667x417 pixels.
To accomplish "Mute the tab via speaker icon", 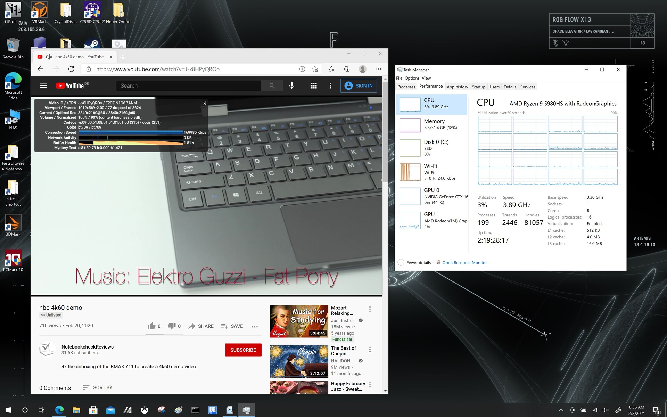I will (x=49, y=57).
